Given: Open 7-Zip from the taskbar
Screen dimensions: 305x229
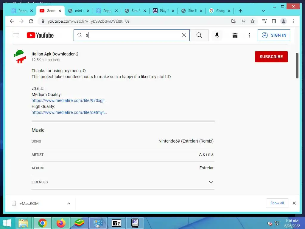Looking at the screenshot, I should [116, 223].
